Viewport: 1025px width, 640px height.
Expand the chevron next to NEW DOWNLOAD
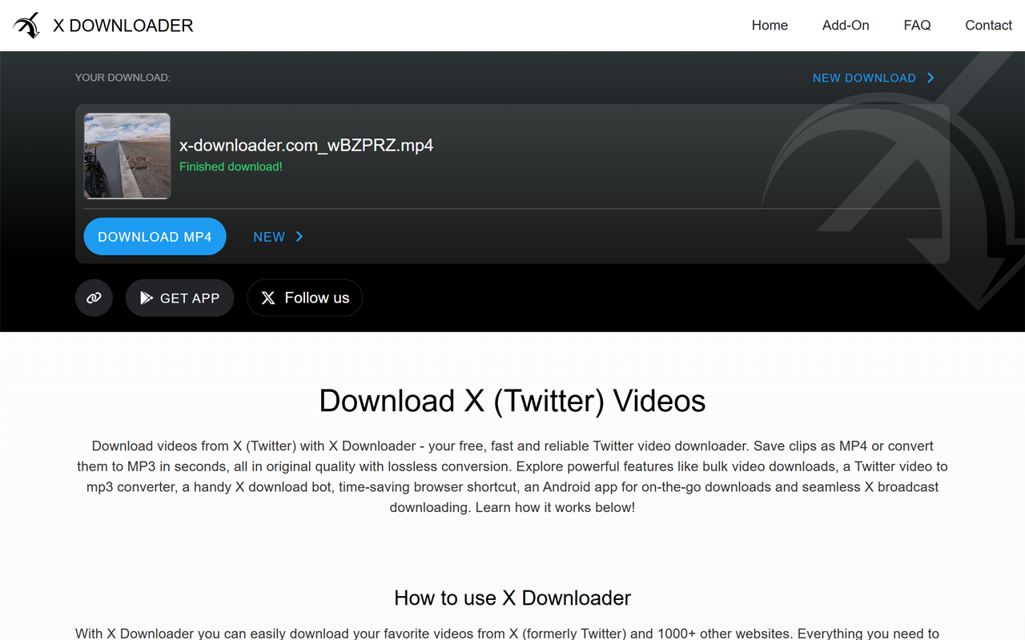(931, 78)
